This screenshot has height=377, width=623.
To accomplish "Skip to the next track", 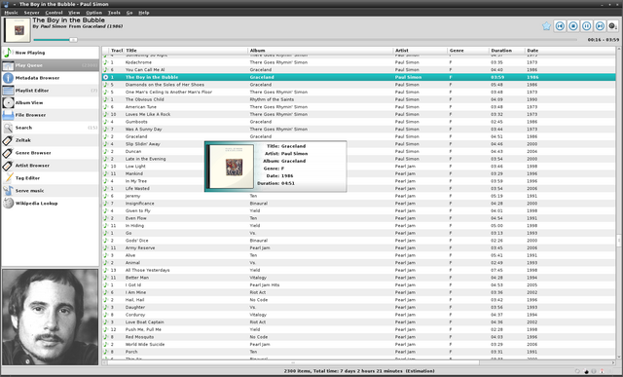I will (600, 26).
